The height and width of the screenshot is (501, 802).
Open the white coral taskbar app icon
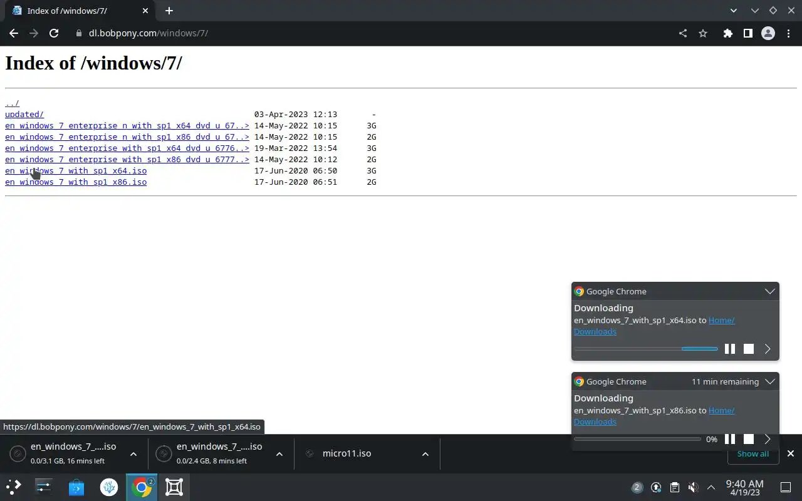pos(109,487)
